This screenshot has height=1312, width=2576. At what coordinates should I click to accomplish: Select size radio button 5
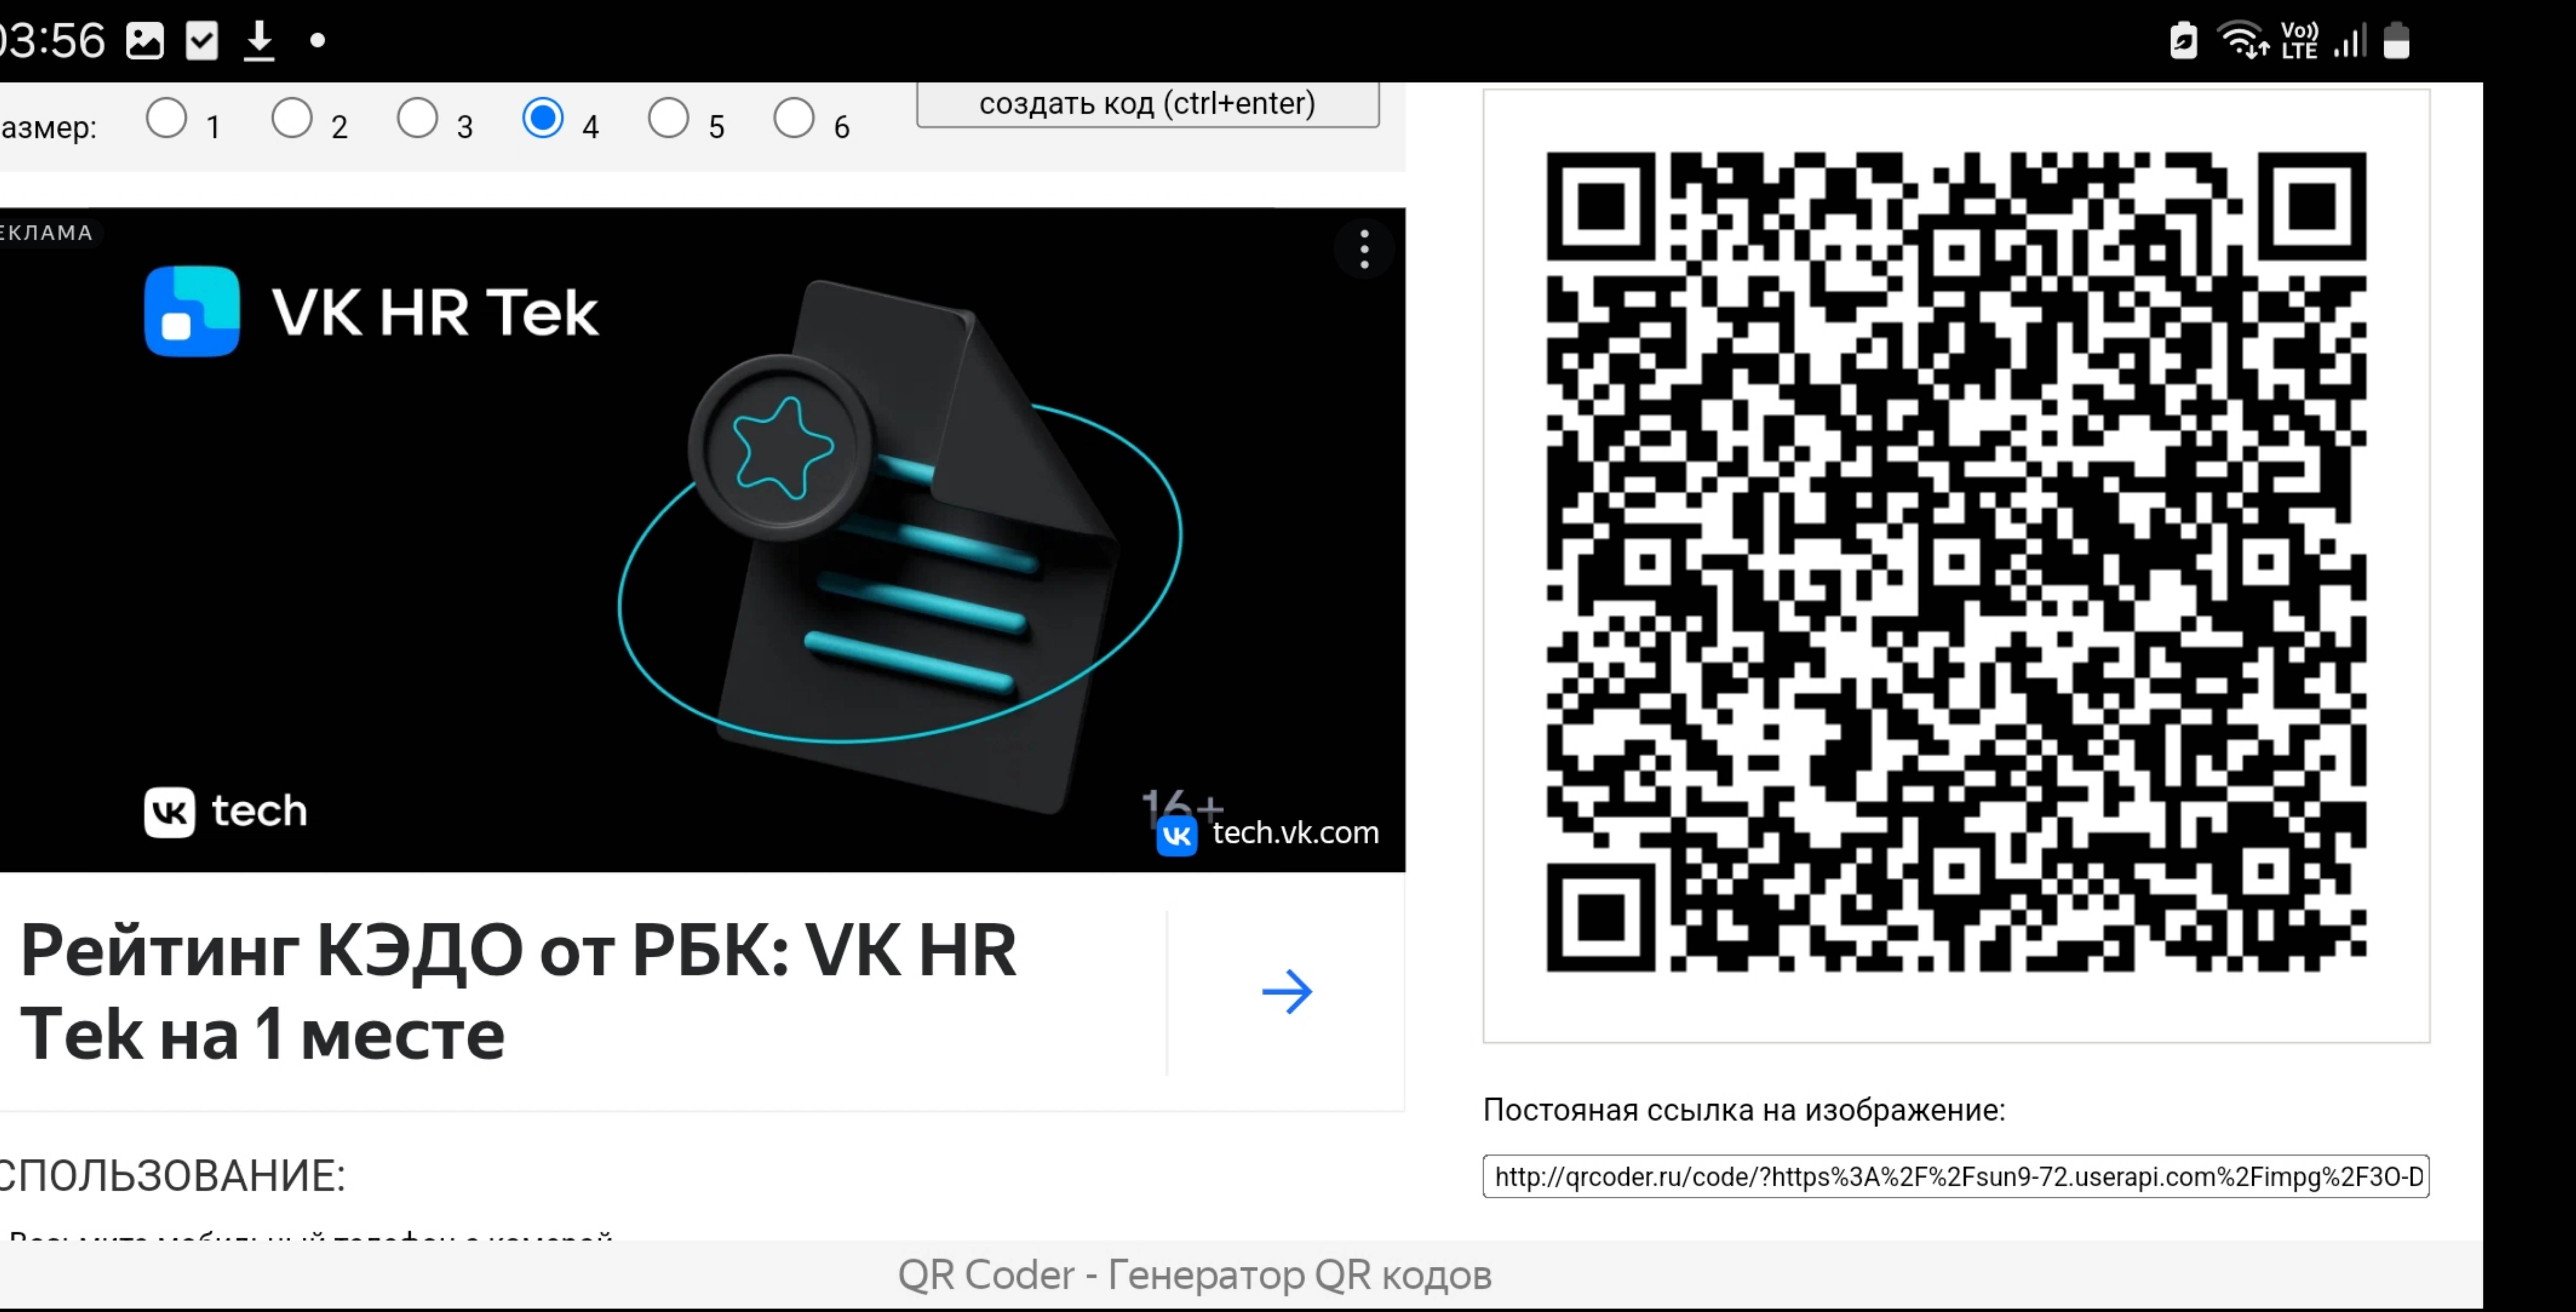tap(668, 118)
